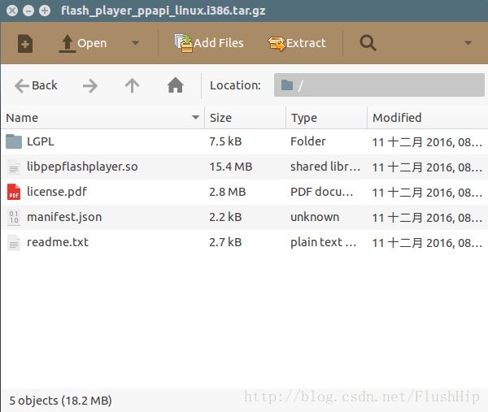Search files with the magnifier icon

[368, 43]
